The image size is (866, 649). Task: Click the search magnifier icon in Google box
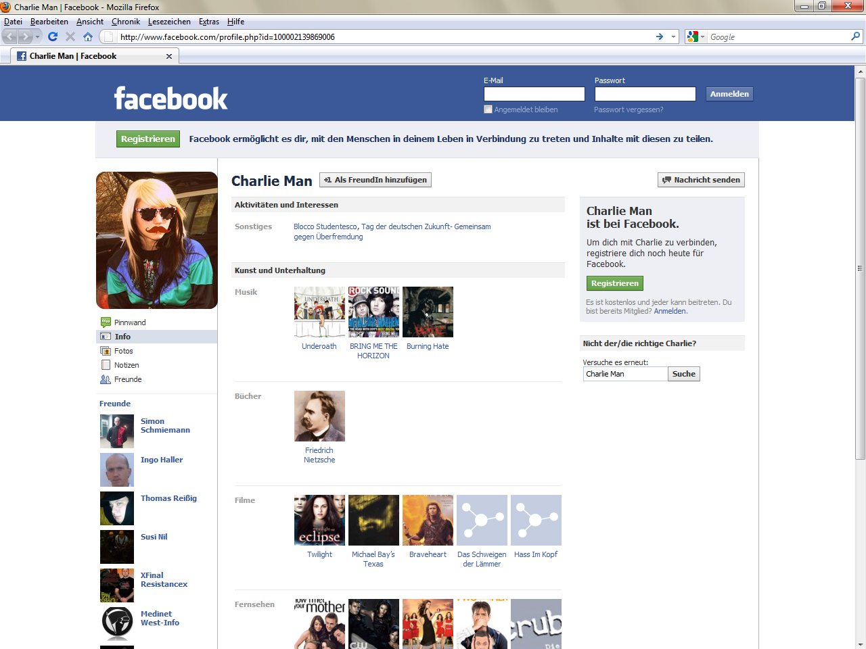point(855,37)
